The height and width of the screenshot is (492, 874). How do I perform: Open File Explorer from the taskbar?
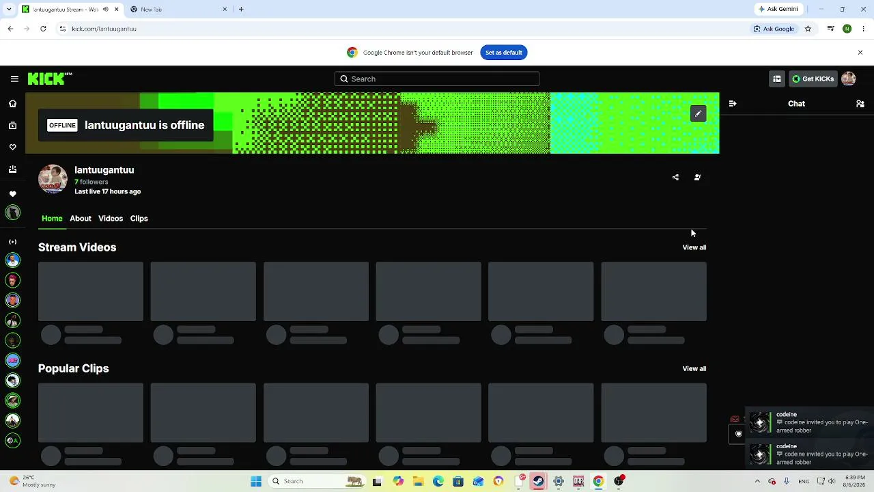[x=418, y=481]
